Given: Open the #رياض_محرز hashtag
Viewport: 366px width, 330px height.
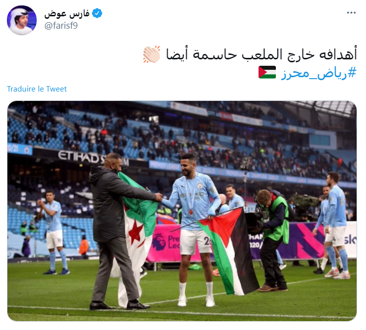Looking at the screenshot, I should [x=319, y=73].
